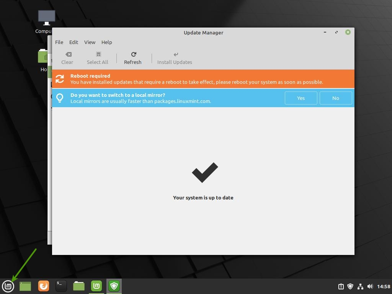Open the clock showing 14:58
This screenshot has width=392, height=294.
[x=383, y=286]
